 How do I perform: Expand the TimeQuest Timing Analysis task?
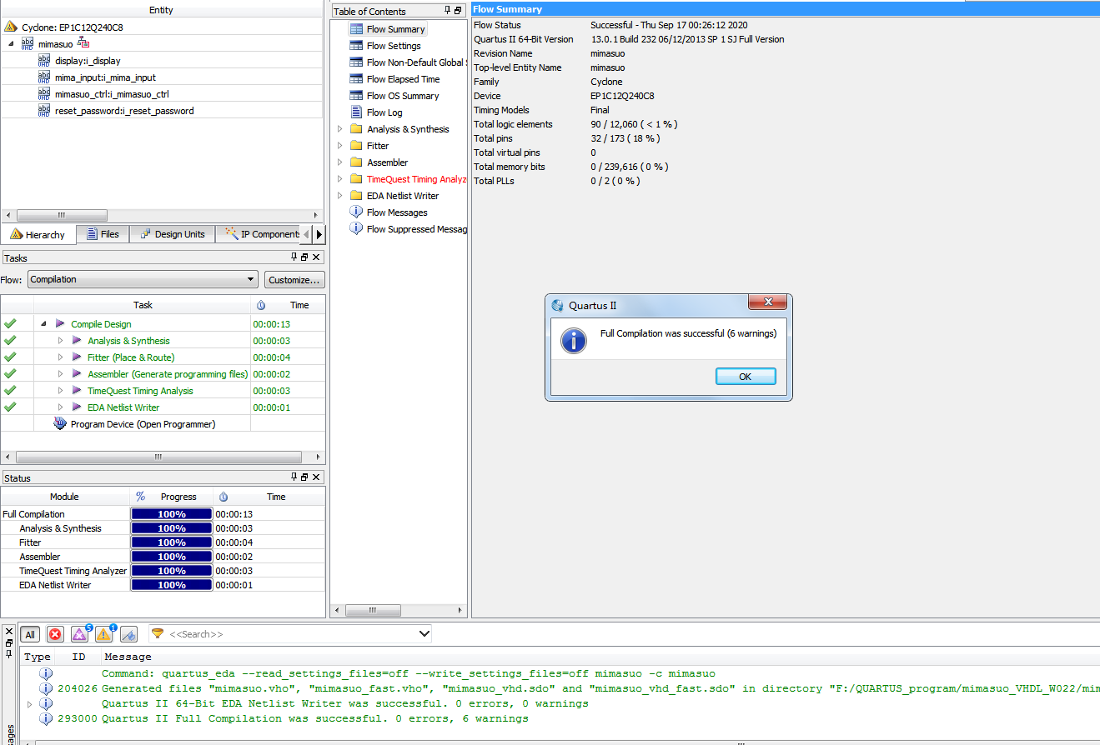pos(60,390)
